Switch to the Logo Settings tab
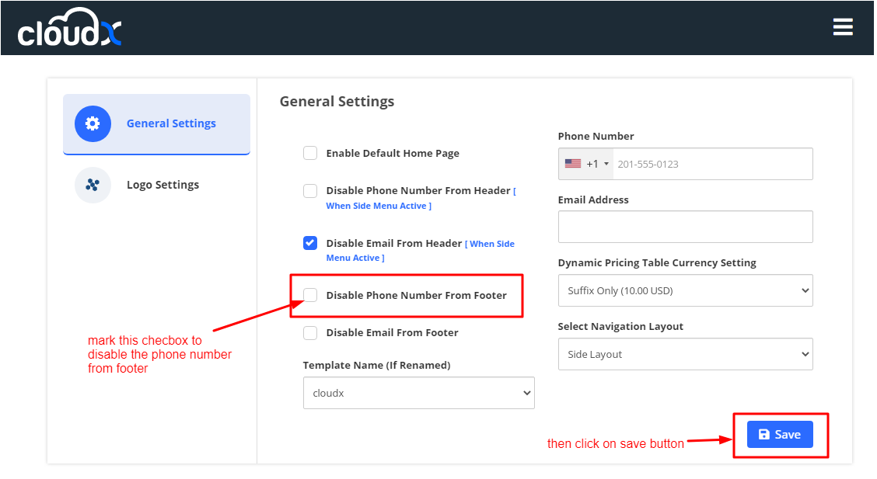This screenshot has height=479, width=877. [x=162, y=185]
